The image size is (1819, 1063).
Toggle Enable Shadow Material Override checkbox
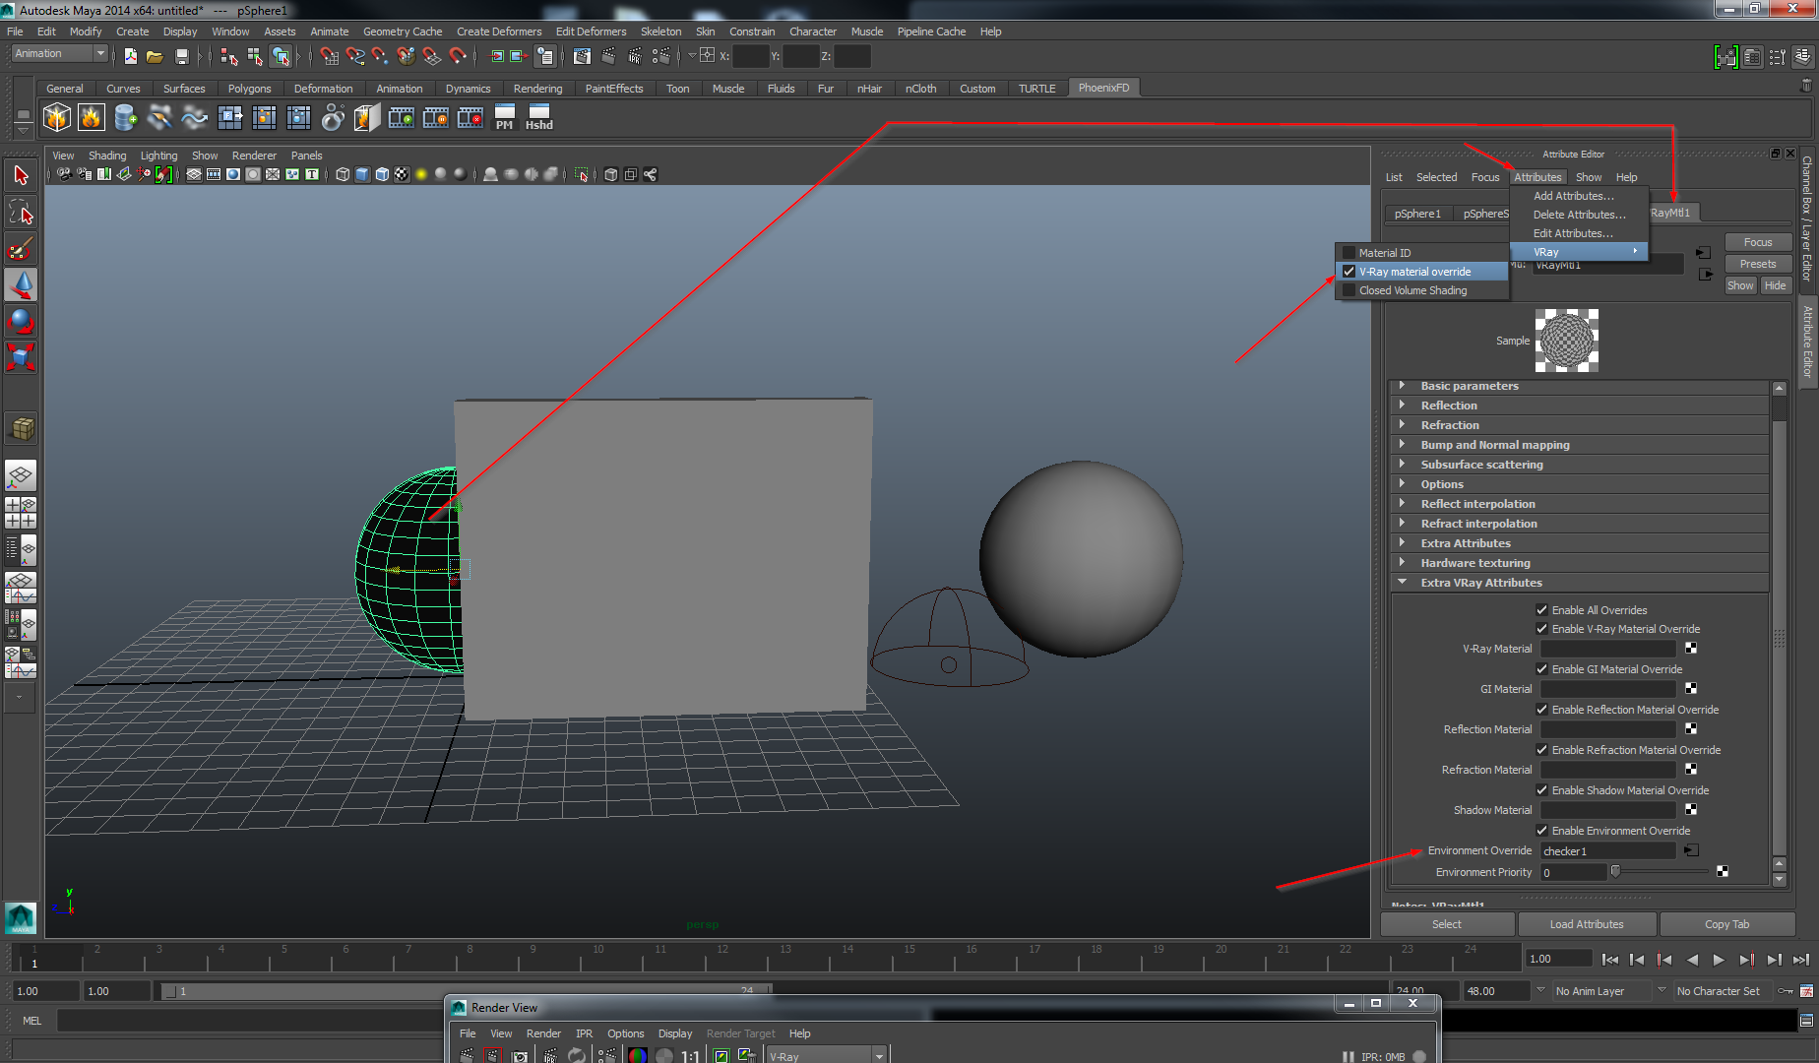tap(1542, 790)
